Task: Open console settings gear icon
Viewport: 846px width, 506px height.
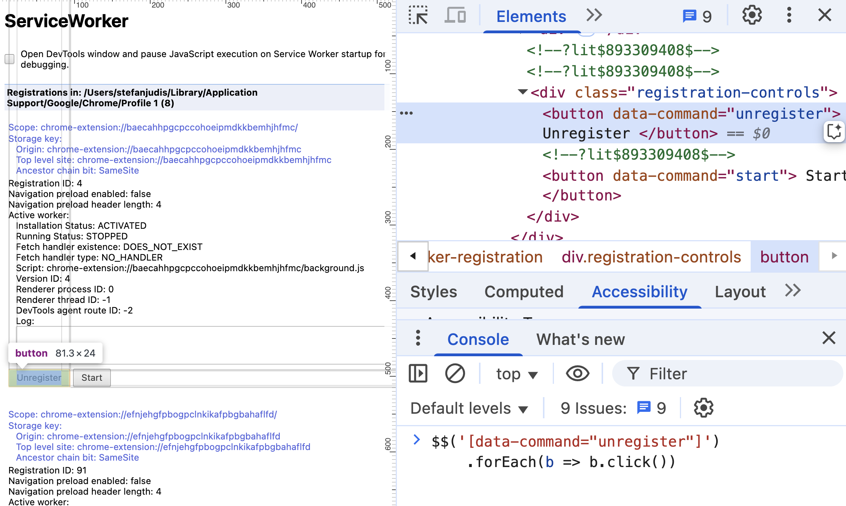Action: tap(703, 408)
